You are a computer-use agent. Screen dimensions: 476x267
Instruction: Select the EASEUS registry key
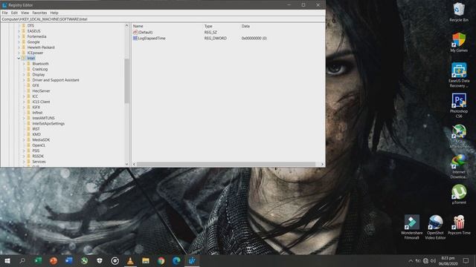[33, 31]
